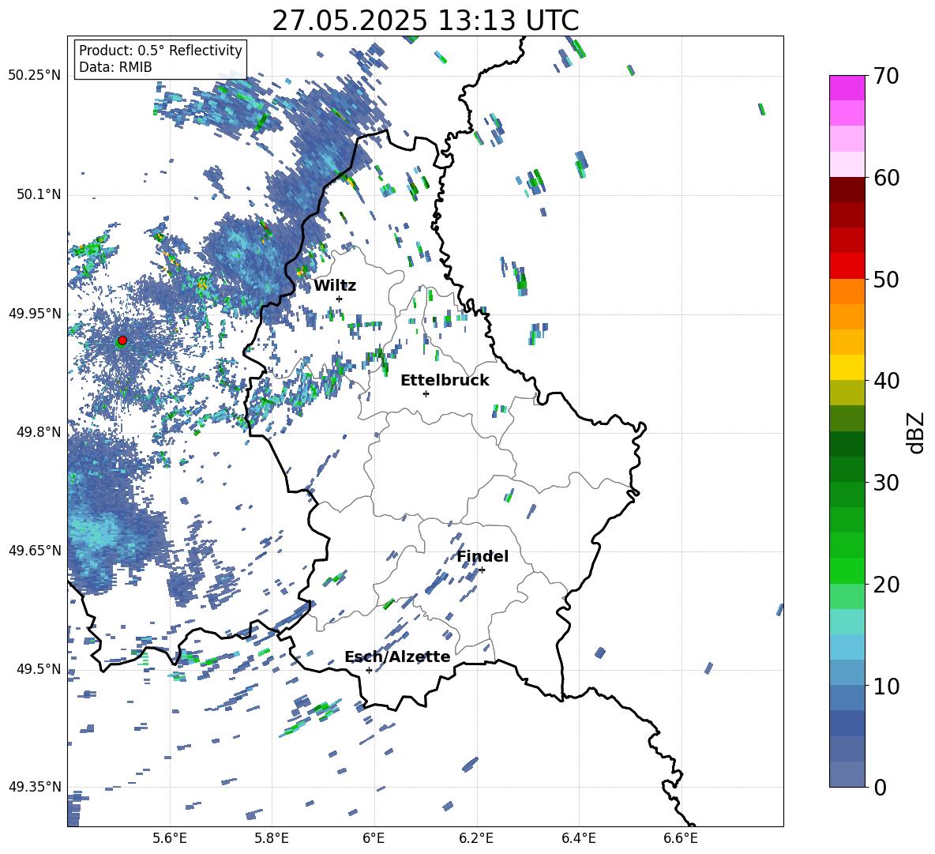The image size is (935, 854).
Task: Click the 49.65°N latitude label
Action: [35, 550]
